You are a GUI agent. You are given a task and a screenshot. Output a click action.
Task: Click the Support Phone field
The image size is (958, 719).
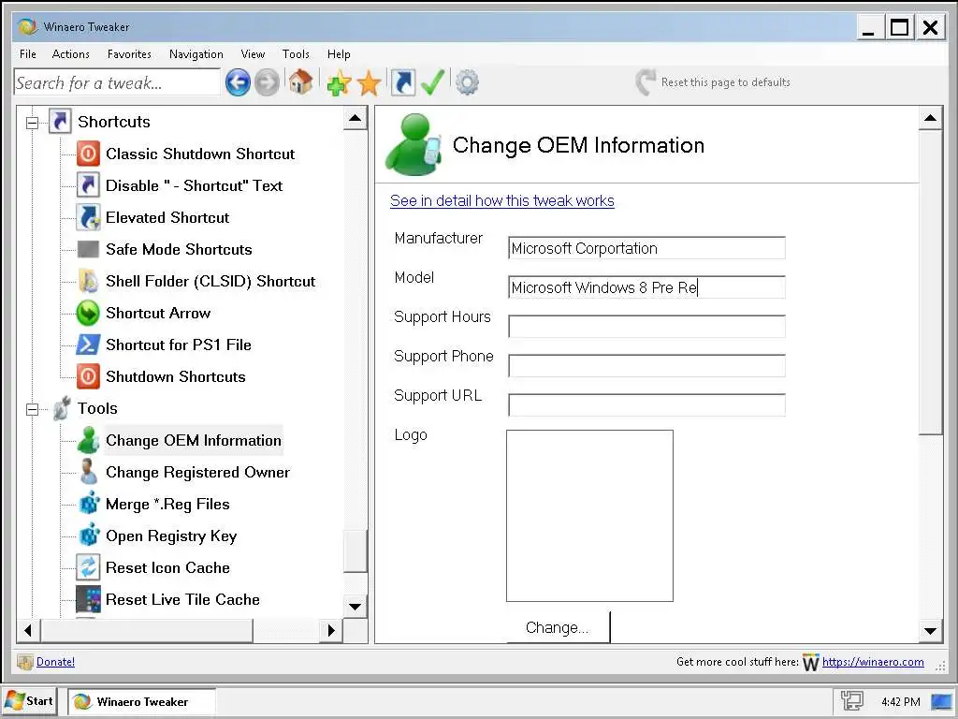click(x=646, y=366)
